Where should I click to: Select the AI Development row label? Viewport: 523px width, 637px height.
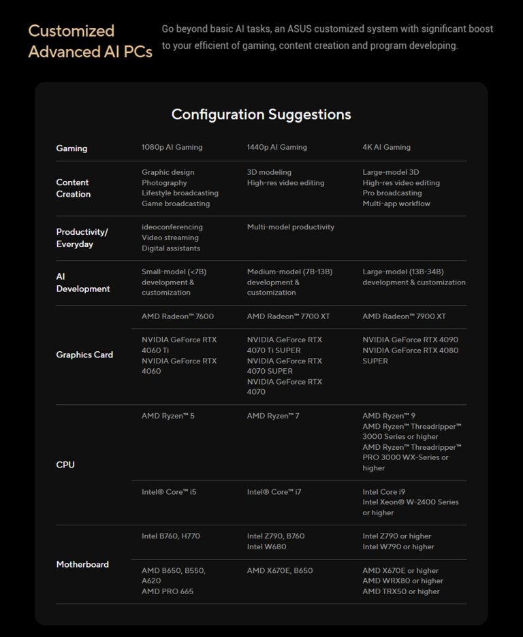pos(83,282)
